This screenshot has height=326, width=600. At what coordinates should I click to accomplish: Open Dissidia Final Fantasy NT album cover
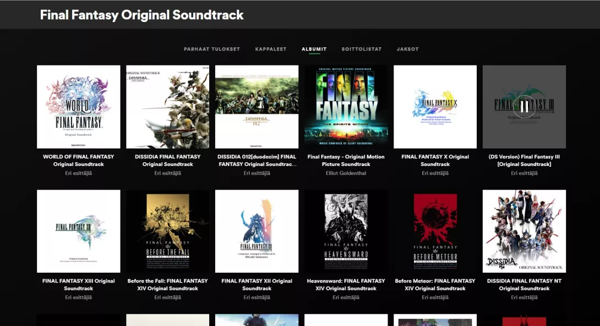click(524, 231)
